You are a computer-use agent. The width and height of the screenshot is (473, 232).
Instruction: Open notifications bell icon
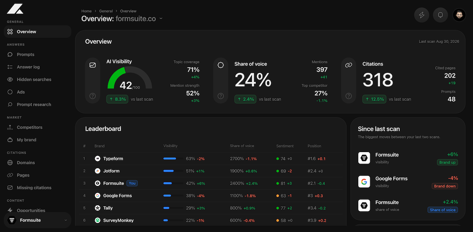[x=441, y=15]
